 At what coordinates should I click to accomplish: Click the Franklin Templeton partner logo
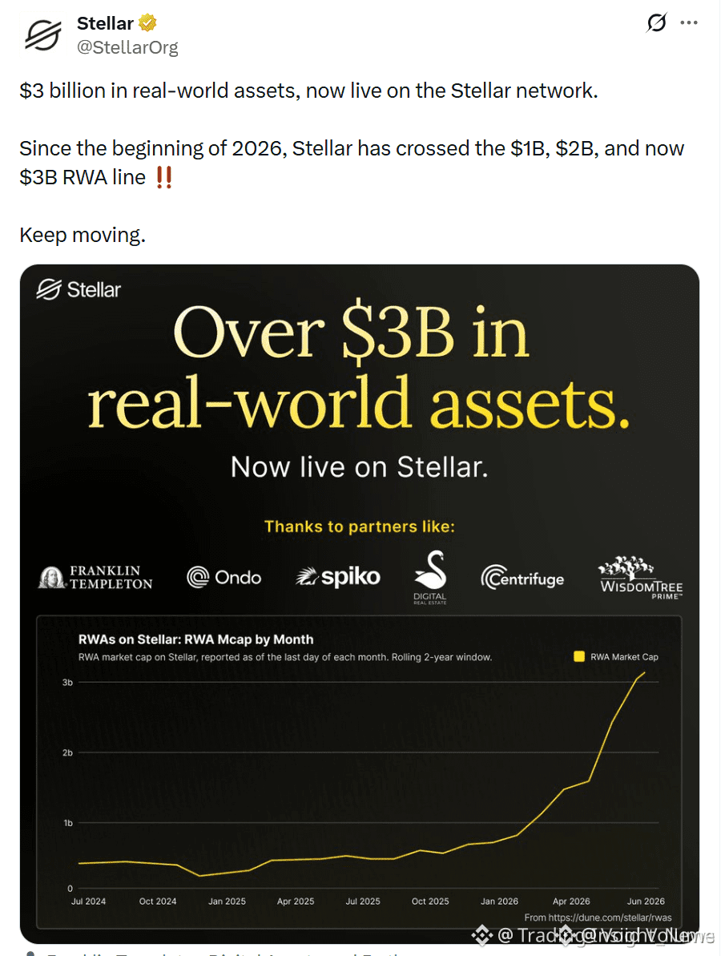tap(95, 577)
